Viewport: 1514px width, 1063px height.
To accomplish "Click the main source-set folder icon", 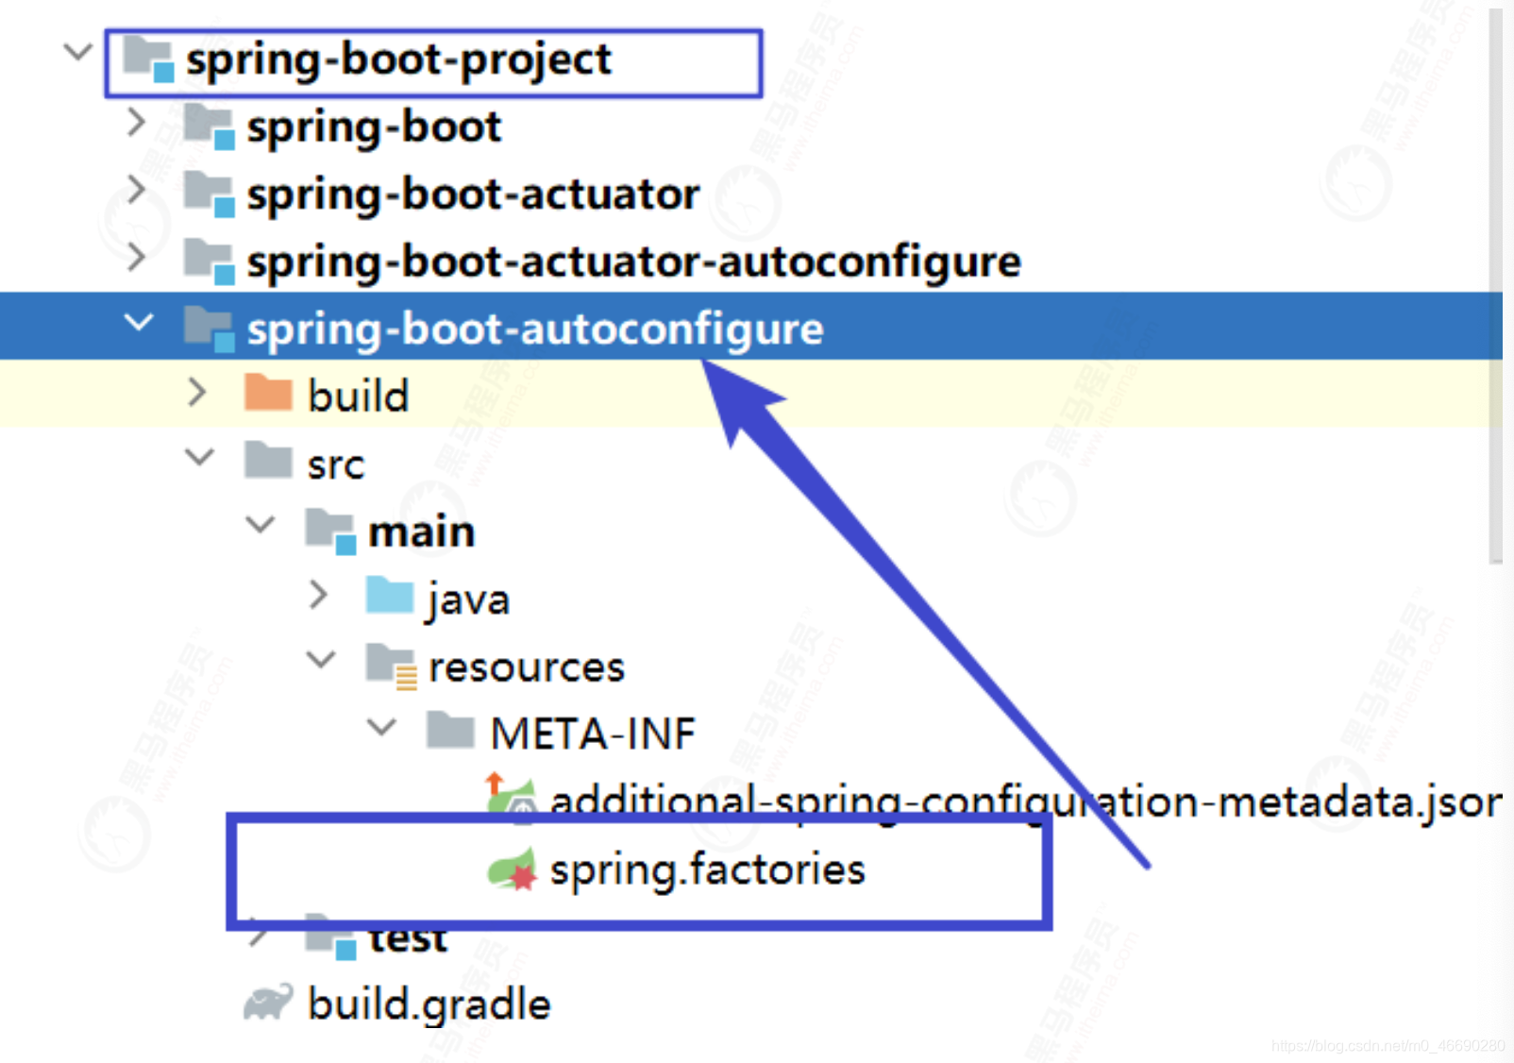I will pyautogui.click(x=330, y=531).
